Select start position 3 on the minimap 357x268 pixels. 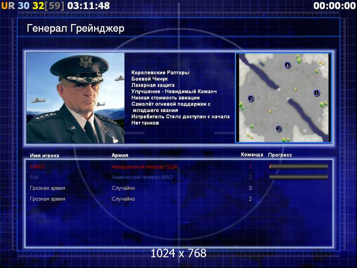click(251, 99)
